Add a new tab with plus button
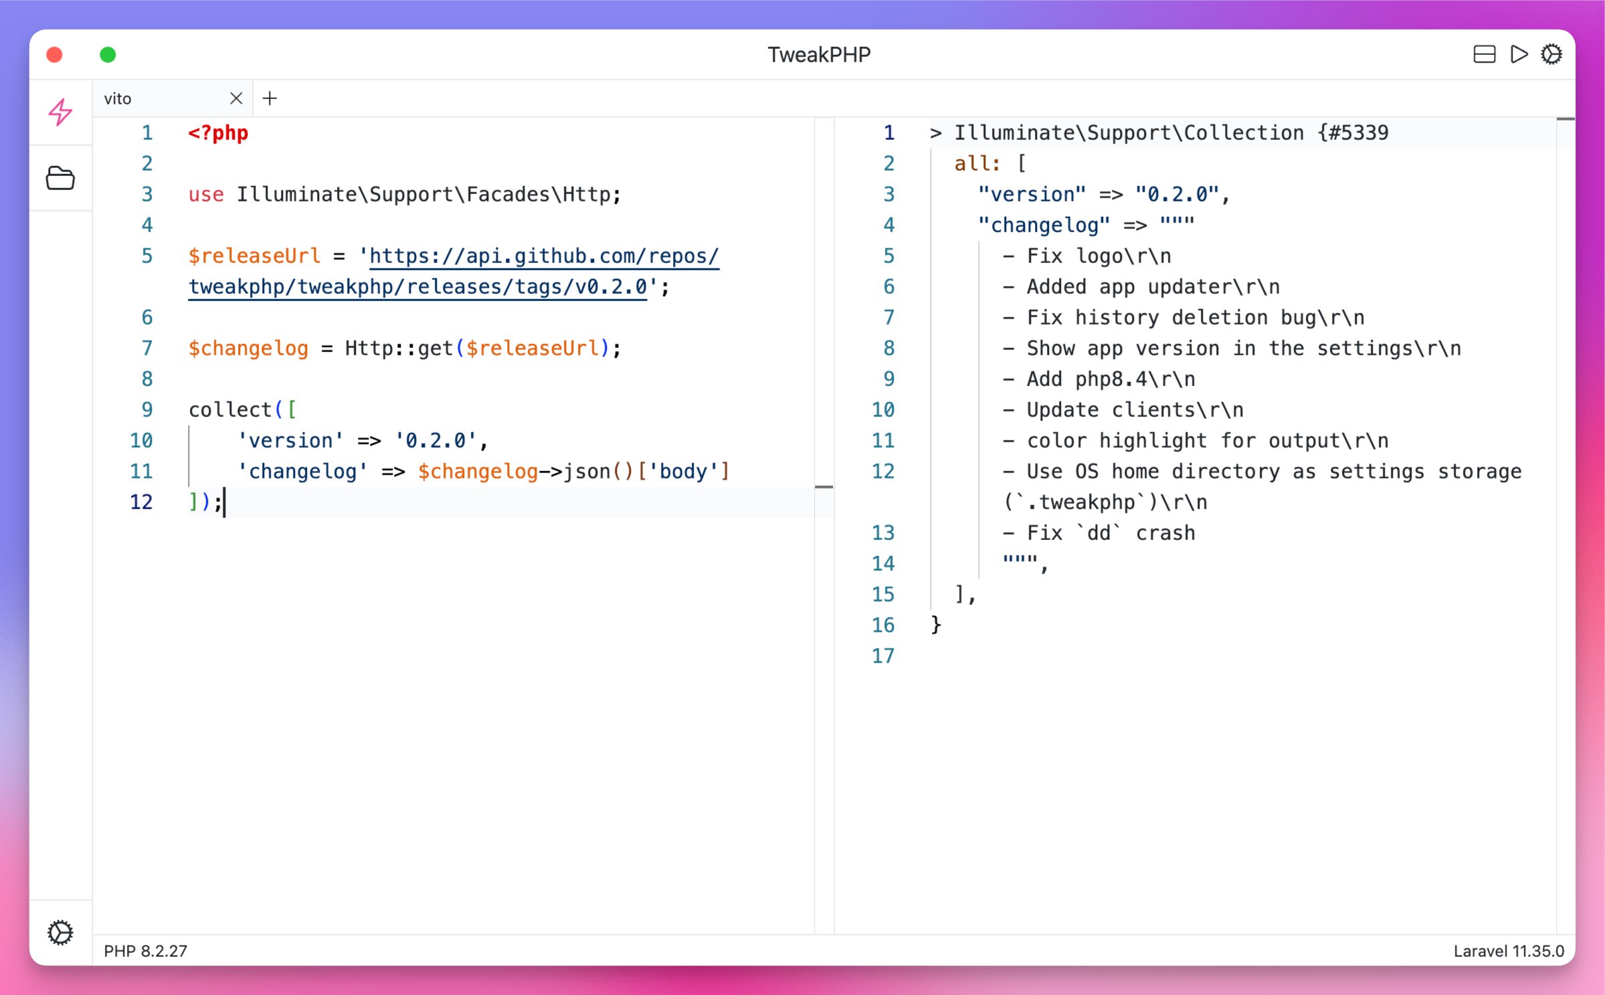This screenshot has width=1605, height=995. (x=270, y=98)
